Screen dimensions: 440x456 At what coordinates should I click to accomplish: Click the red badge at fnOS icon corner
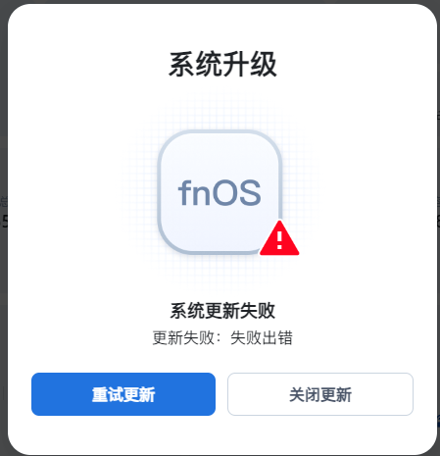tap(279, 238)
